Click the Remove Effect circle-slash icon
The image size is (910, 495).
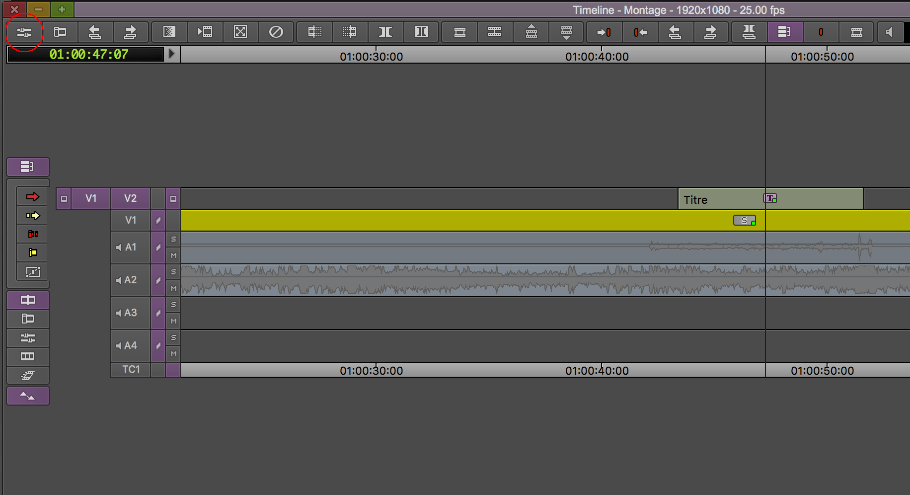pos(276,32)
